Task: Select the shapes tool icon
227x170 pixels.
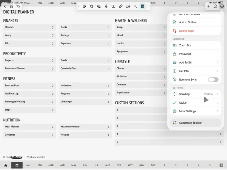Action: pos(91,6)
